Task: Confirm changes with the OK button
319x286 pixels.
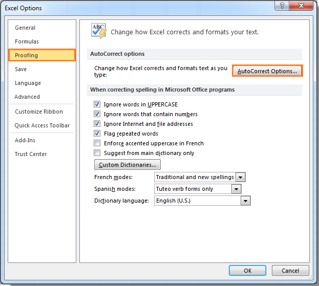Action: [248, 271]
